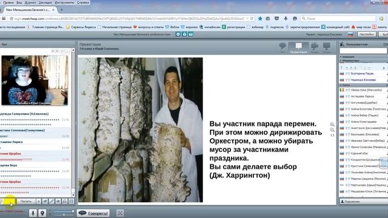Switch to the Видео camera mode tab
Screen dimensions: 388x218
[x=315, y=48]
